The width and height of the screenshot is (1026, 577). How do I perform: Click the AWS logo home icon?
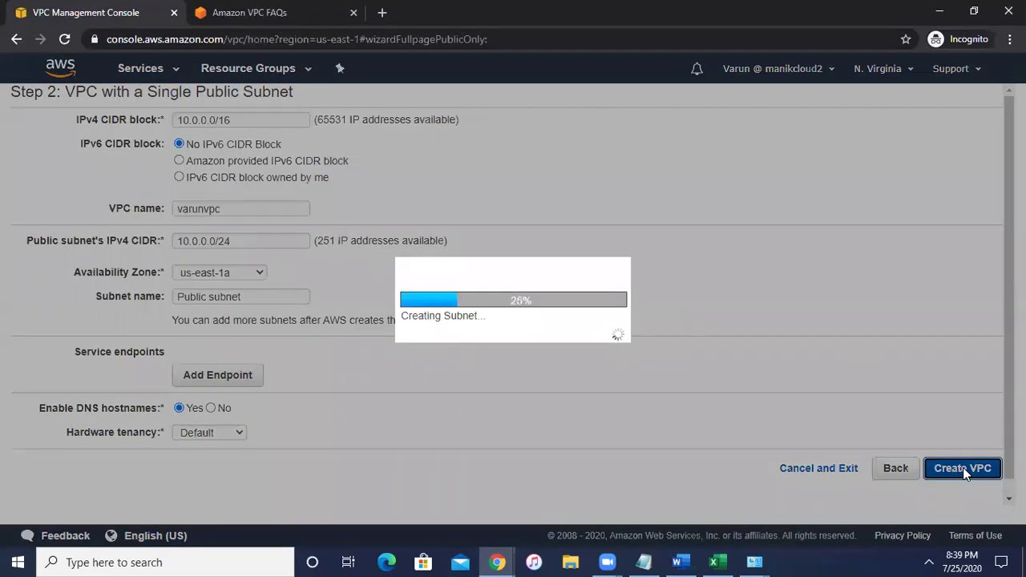[x=60, y=68]
